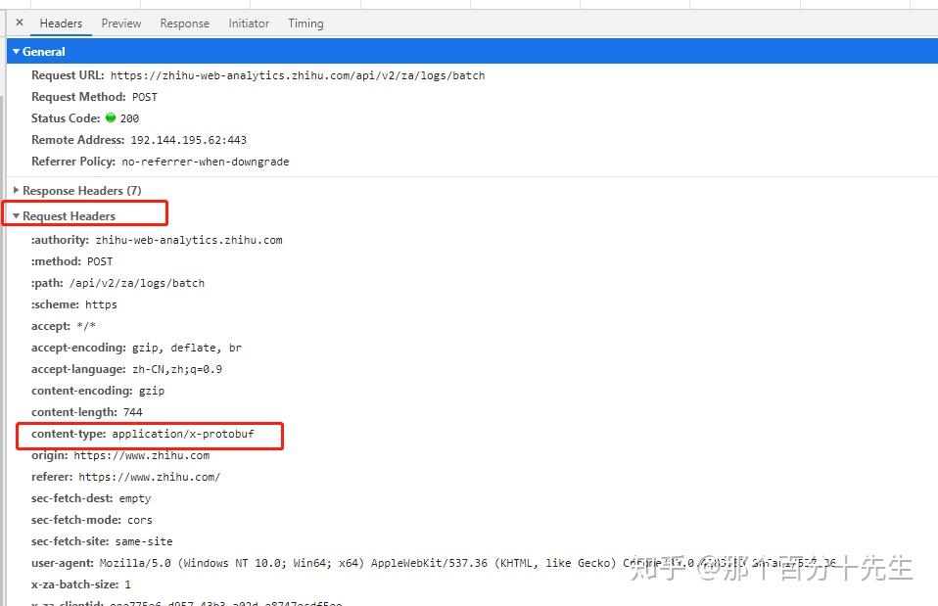This screenshot has width=938, height=606.
Task: Collapse the Request Headers section
Action: click(x=17, y=216)
